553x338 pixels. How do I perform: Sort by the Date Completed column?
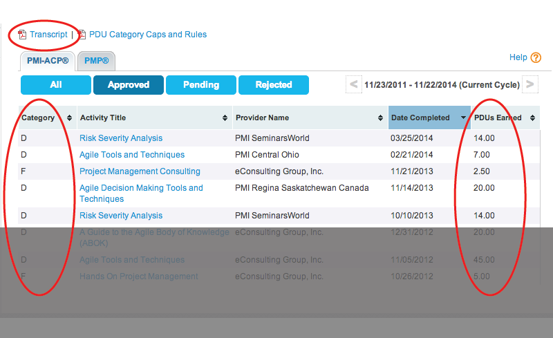429,118
